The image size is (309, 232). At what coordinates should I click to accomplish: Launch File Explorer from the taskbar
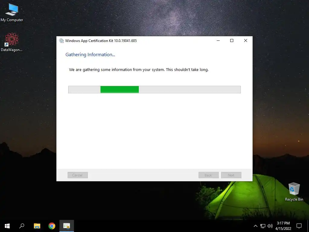coord(37,226)
